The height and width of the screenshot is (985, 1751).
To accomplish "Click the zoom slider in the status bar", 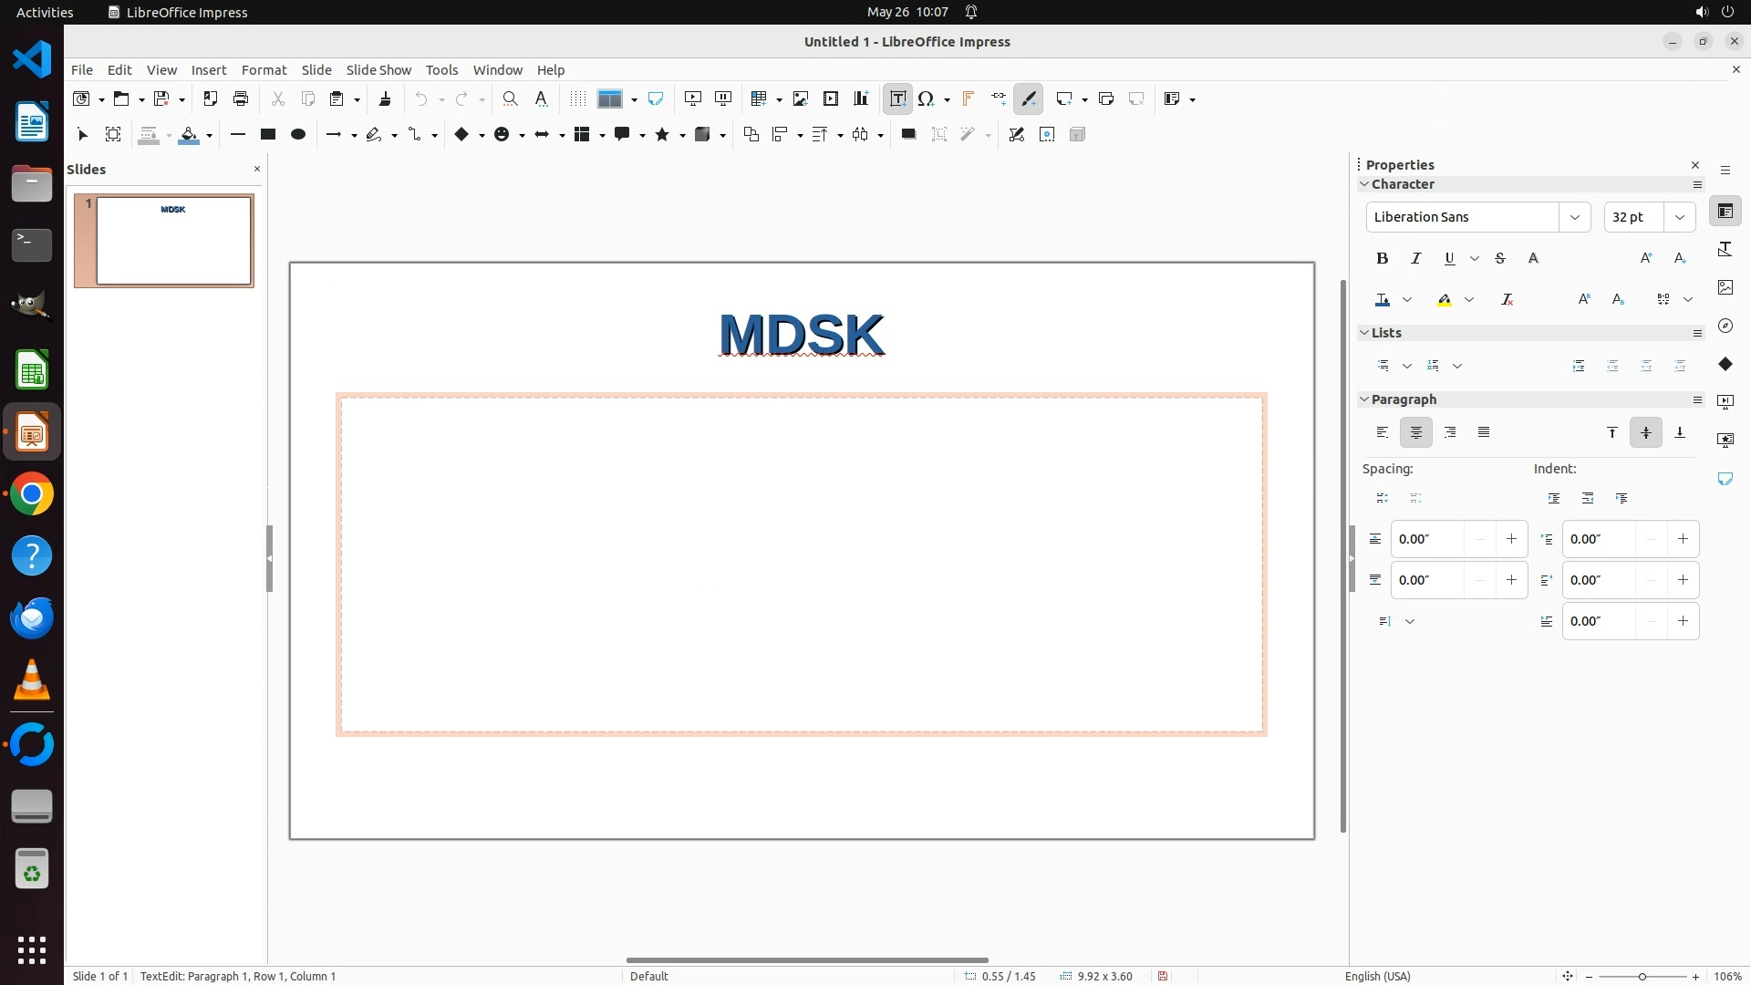I will point(1642,977).
